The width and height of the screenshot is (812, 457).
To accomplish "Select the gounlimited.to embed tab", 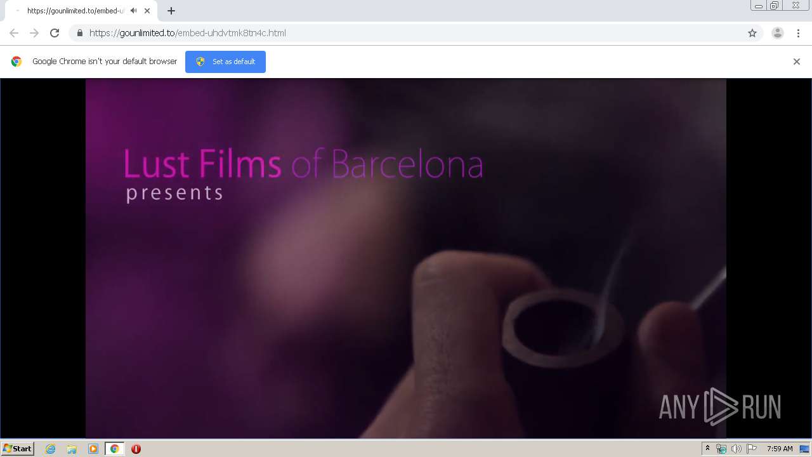I will (x=81, y=11).
